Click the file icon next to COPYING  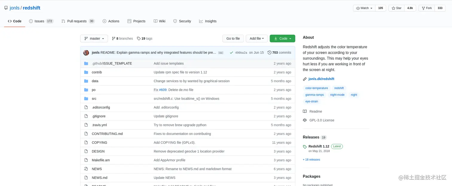86,143
